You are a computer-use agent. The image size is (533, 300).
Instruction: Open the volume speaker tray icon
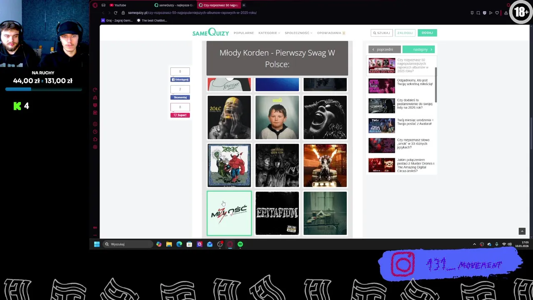510,244
